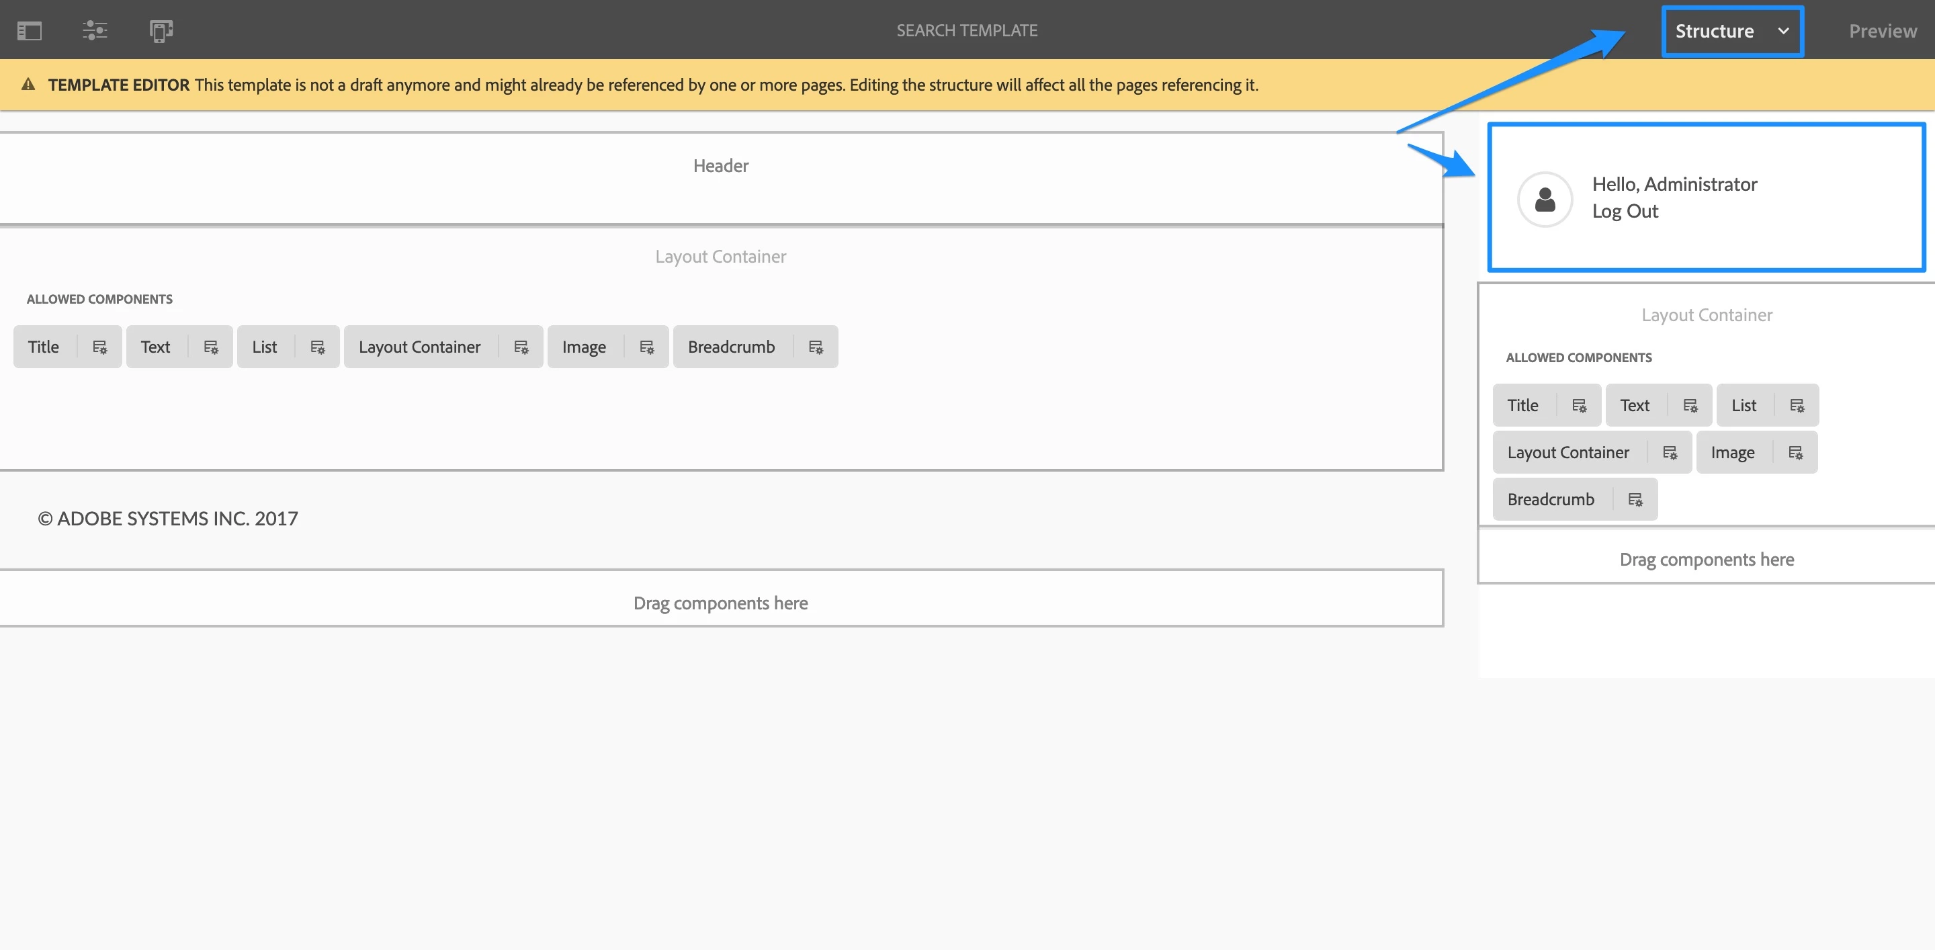The height and width of the screenshot is (950, 1935).
Task: Click policy icon next to Text in main container
Action: tap(211, 347)
